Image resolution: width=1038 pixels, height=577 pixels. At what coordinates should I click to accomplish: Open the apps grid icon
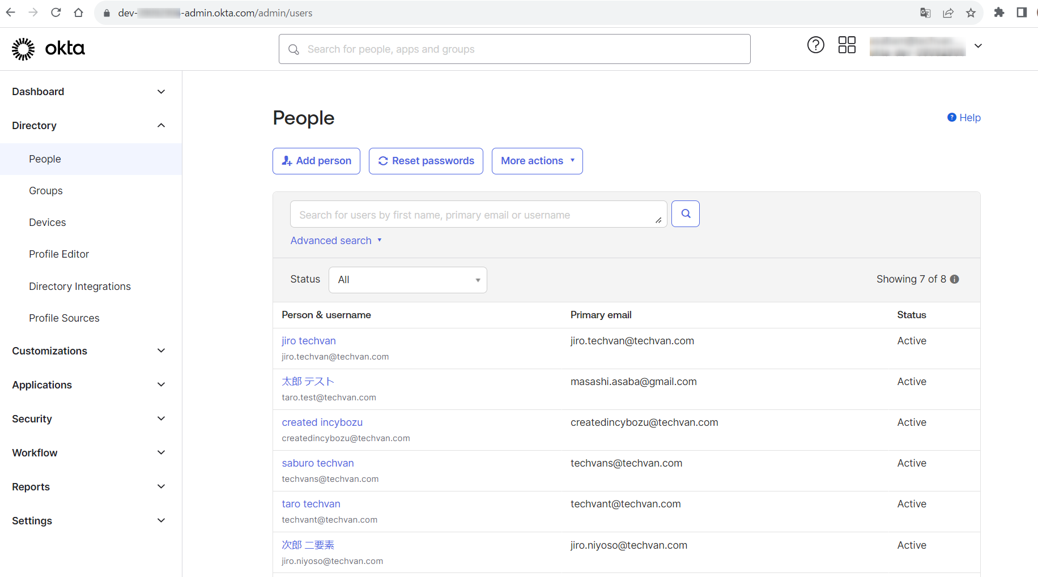tap(846, 45)
